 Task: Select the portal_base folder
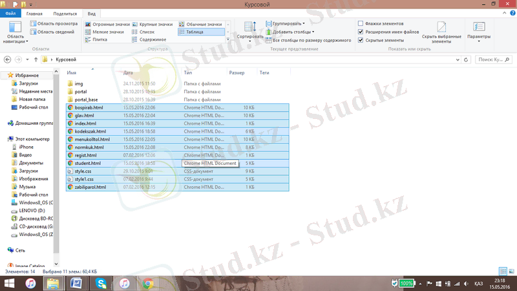coord(86,100)
